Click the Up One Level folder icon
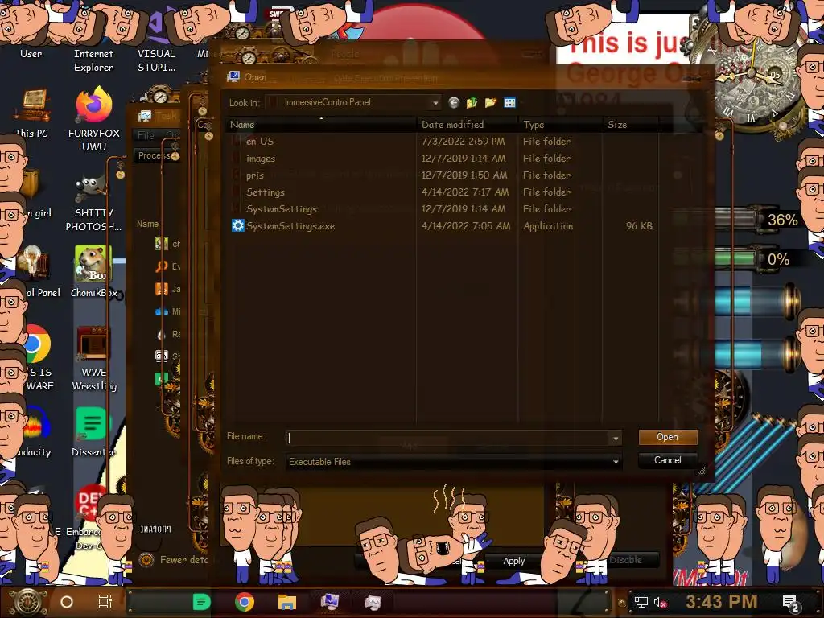This screenshot has height=618, width=824. coord(472,102)
